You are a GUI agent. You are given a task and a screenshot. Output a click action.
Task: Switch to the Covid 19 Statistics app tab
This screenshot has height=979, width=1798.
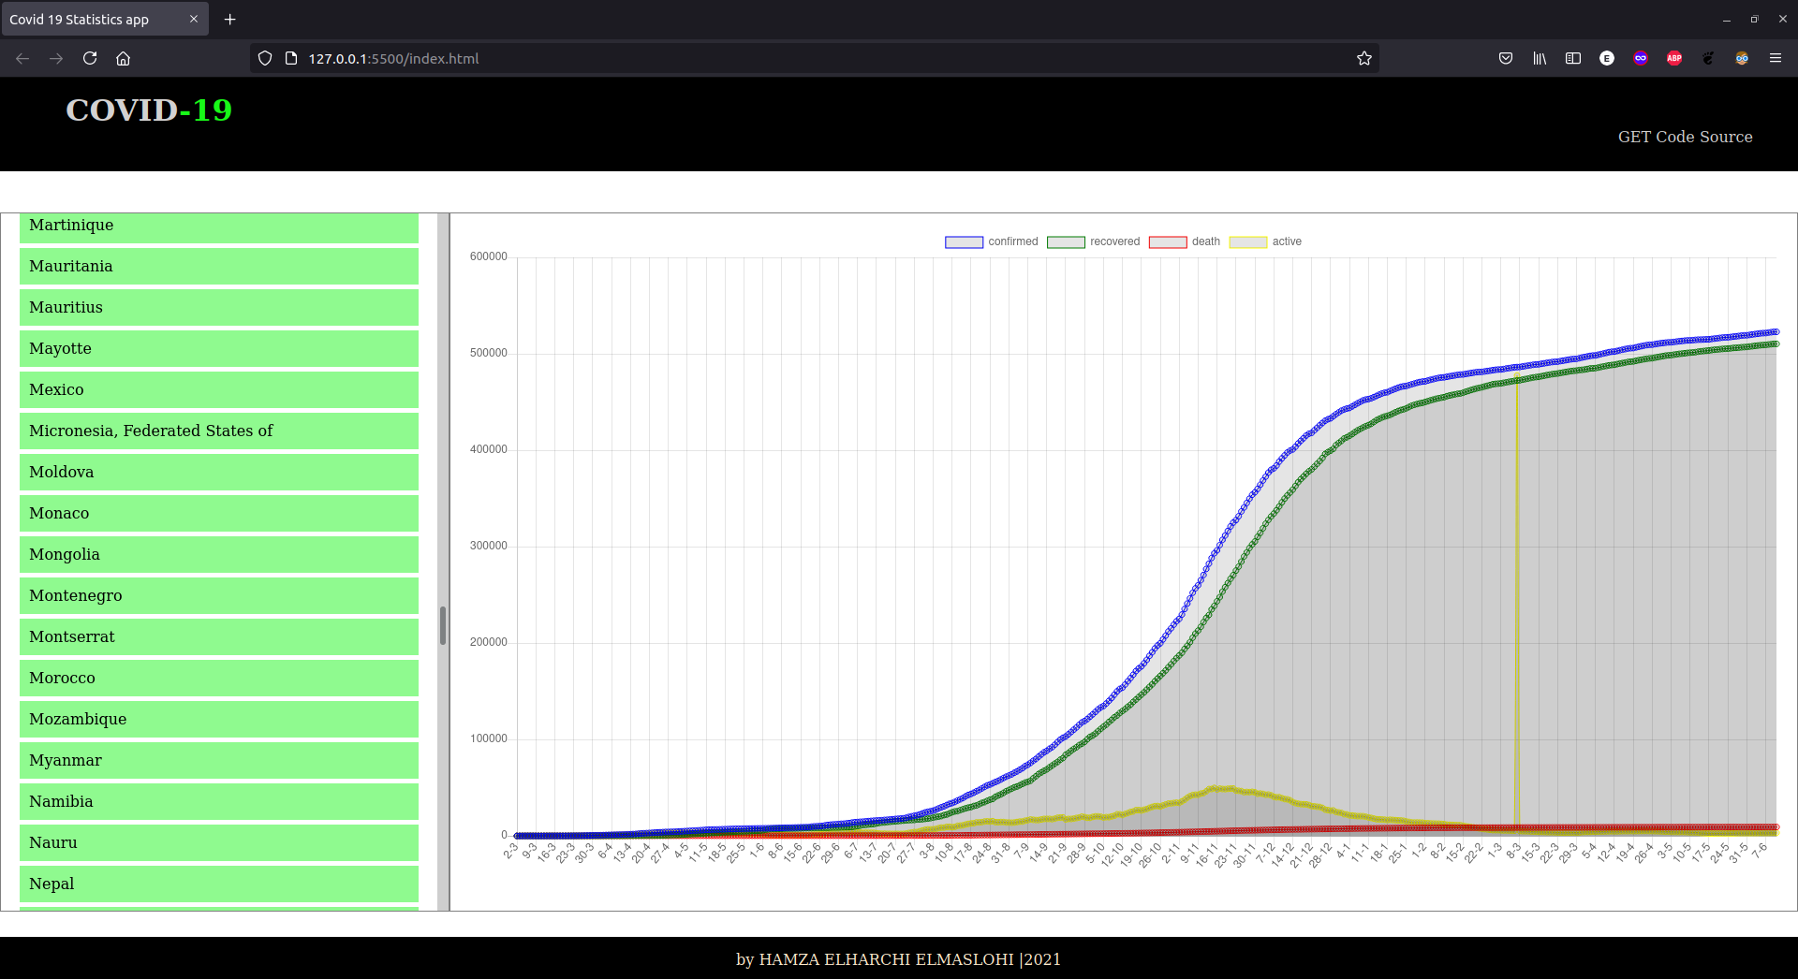coord(105,19)
